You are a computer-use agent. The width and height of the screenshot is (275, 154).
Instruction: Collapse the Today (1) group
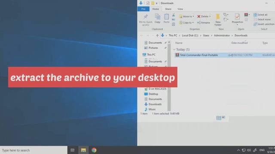coord(174,50)
